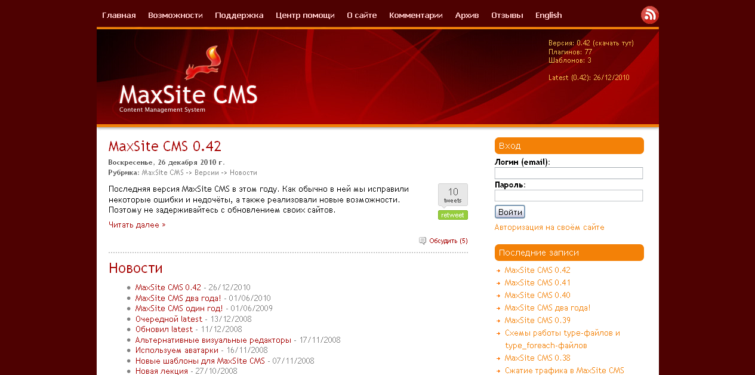Open the Центр помощи menu item

(305, 15)
